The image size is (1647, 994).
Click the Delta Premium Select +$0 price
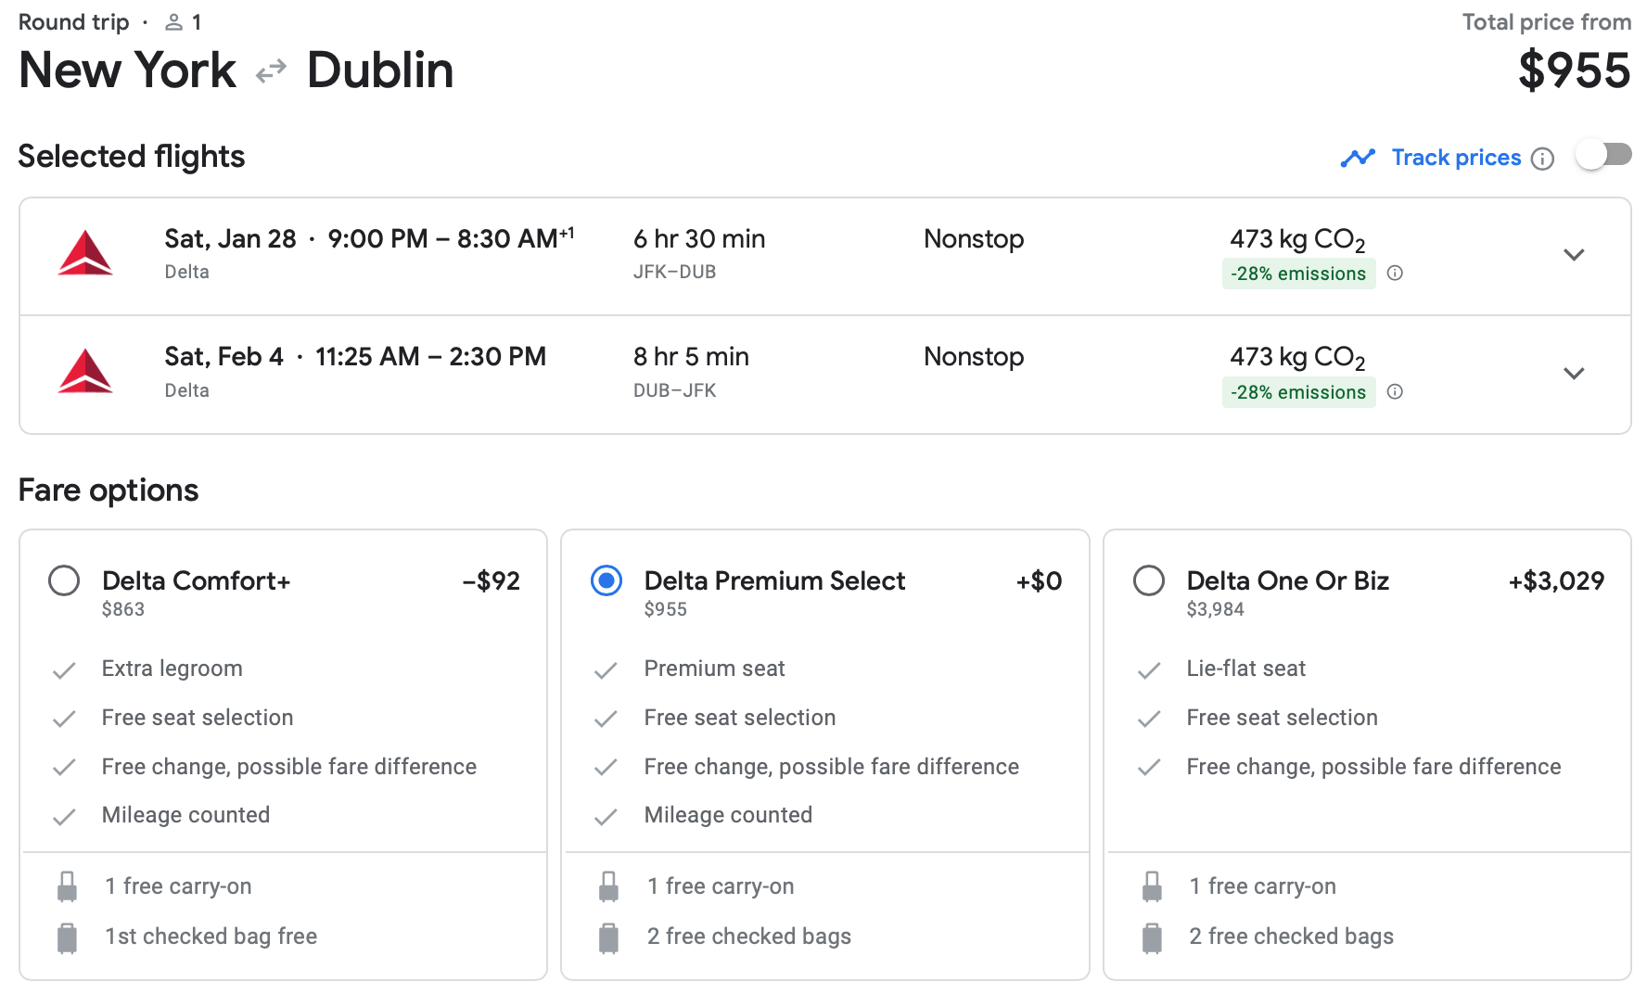[x=1039, y=581]
